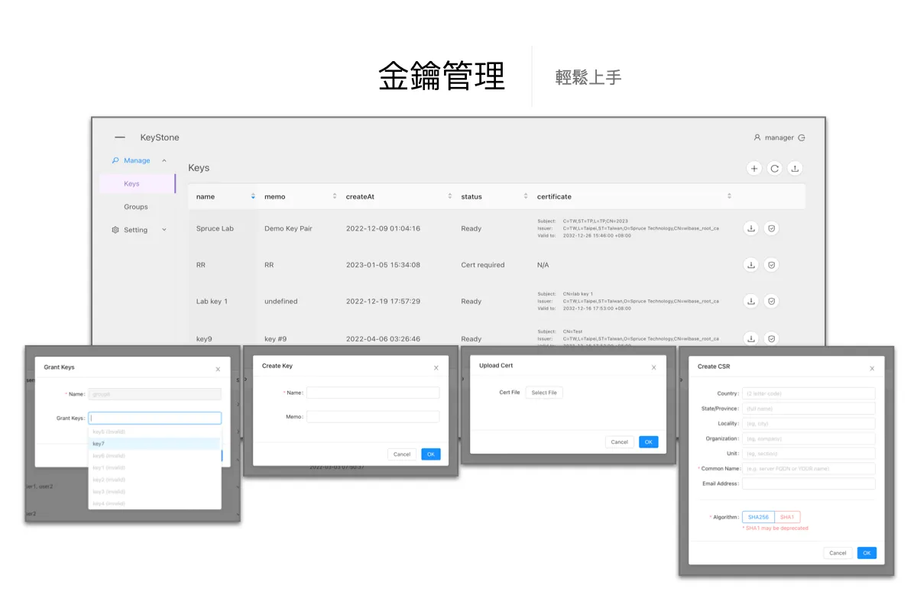Screen dimensions: 917x611
Task: Click the refresh icon above the keys table
Action: click(774, 168)
